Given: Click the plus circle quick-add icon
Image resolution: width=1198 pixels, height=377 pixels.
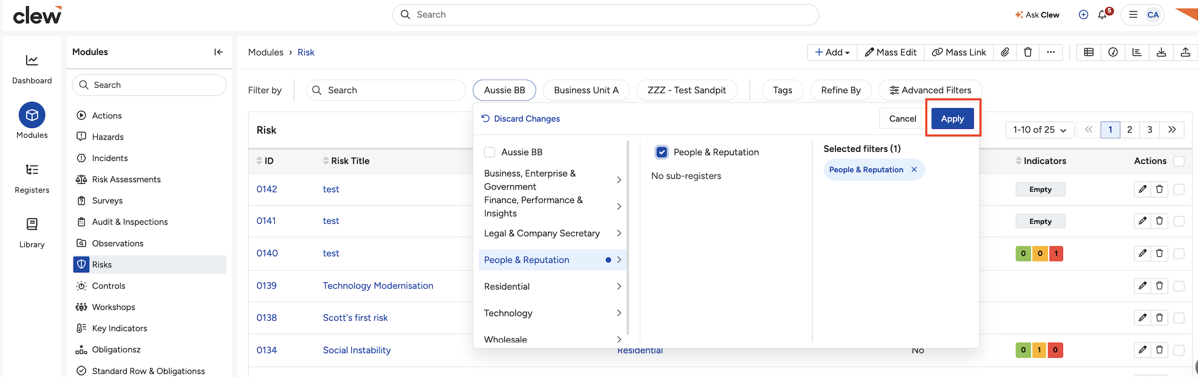Looking at the screenshot, I should point(1083,15).
